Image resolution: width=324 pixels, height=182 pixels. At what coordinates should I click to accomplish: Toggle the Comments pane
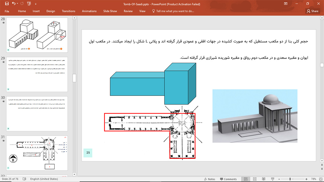228,179
